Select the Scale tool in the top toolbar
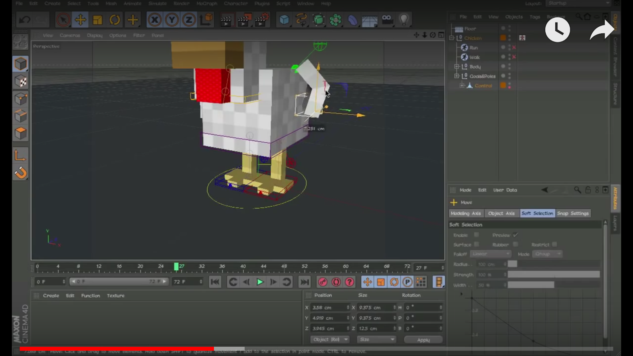This screenshot has height=356, width=633. coord(98,20)
